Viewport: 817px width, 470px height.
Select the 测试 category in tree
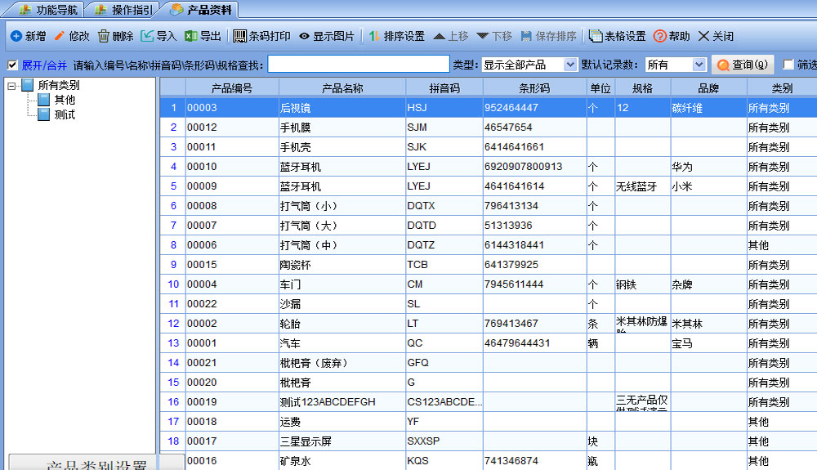click(x=65, y=114)
